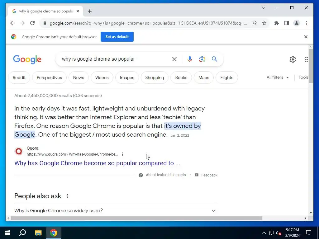Switch to Shopping results
Screen dimensions: 319x239
[x=155, y=77]
